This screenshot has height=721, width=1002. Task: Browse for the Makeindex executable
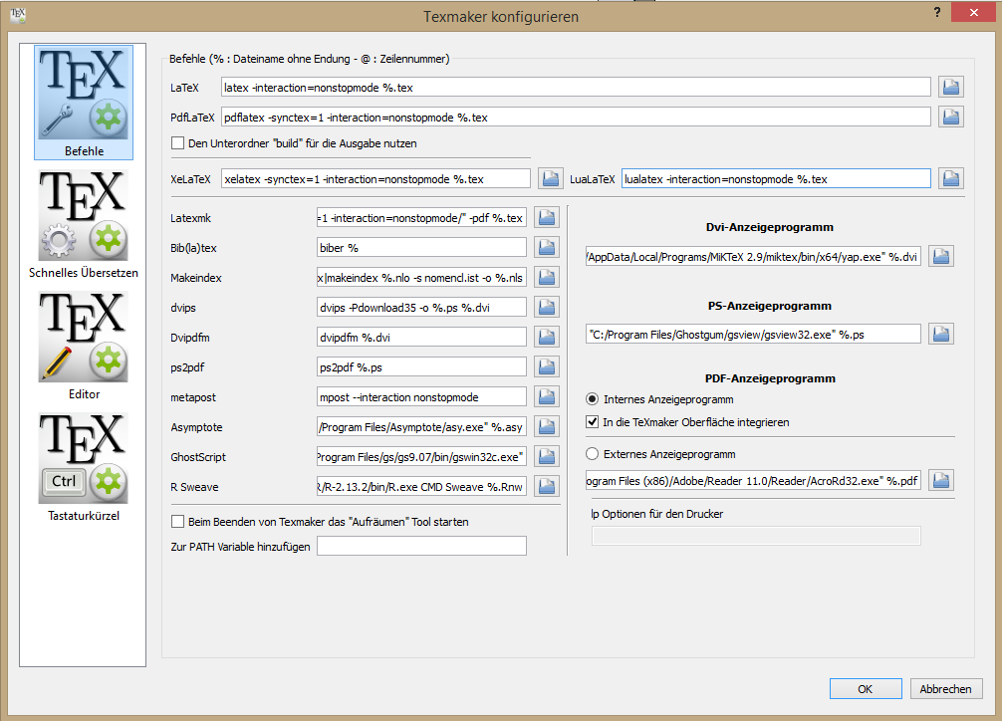click(547, 278)
